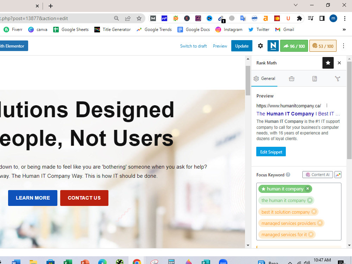The image size is (352, 264).
Task: Open the SQ SEOquake extension icon
Action: click(176, 18)
